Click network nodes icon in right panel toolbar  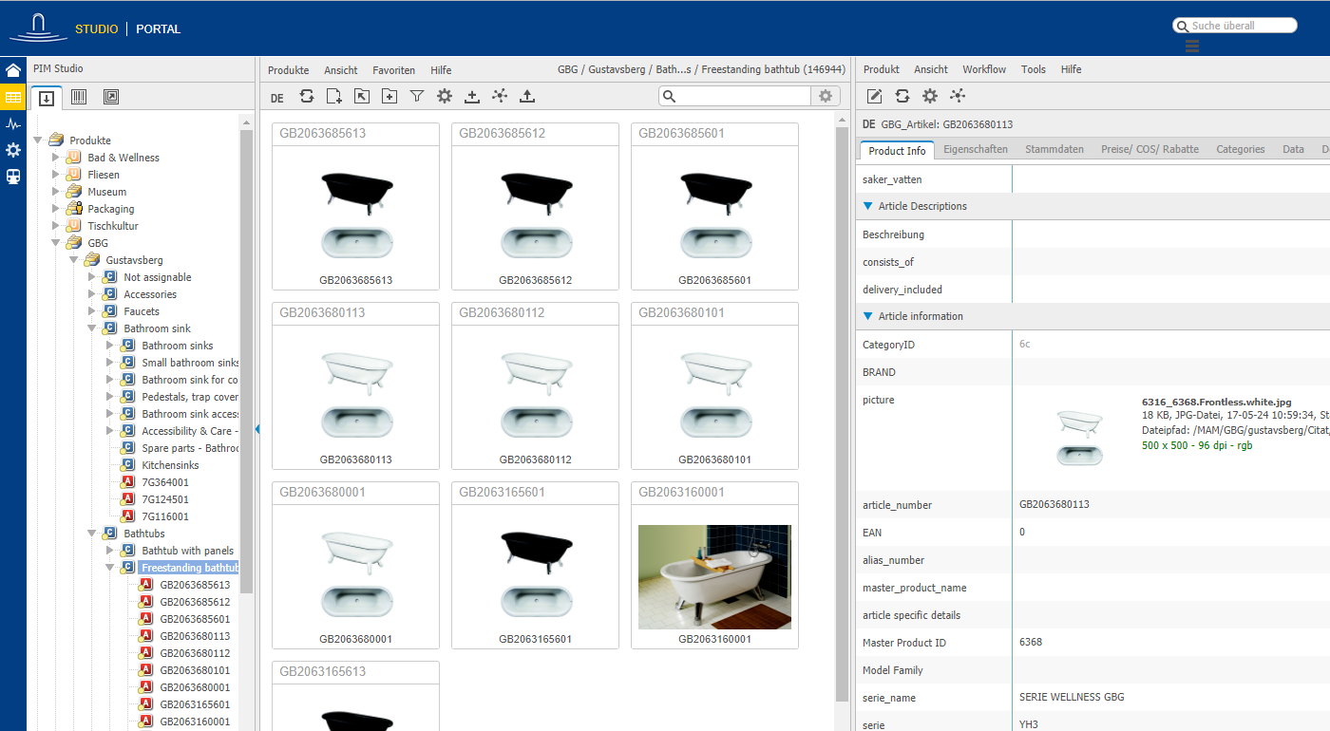pyautogui.click(x=958, y=96)
